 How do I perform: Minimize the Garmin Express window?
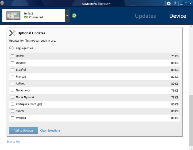182,4
